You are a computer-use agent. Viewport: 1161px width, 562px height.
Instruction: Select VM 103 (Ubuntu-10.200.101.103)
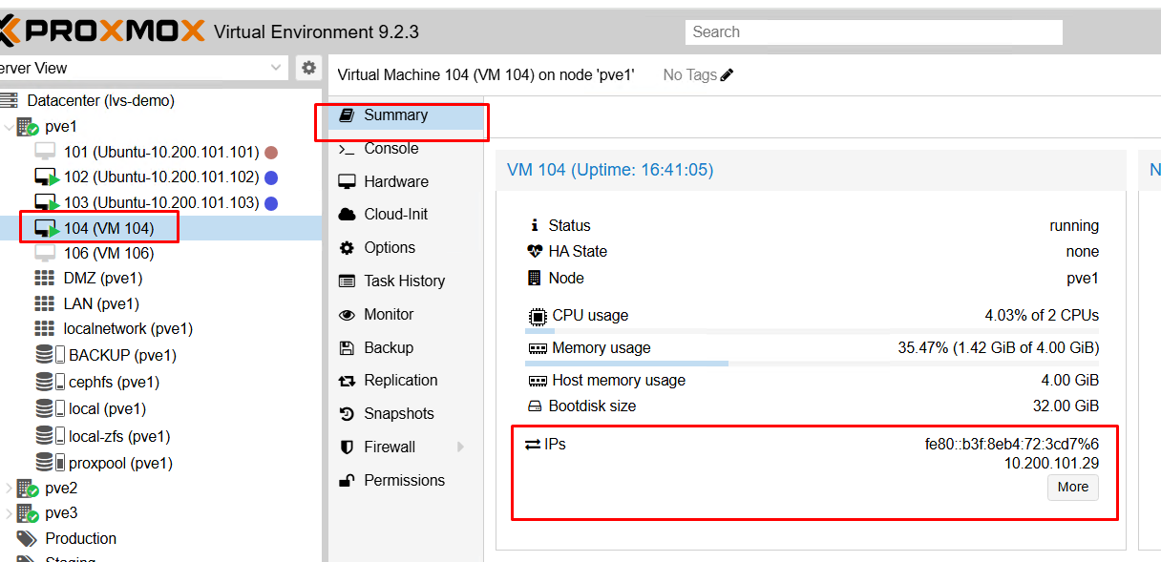point(161,203)
